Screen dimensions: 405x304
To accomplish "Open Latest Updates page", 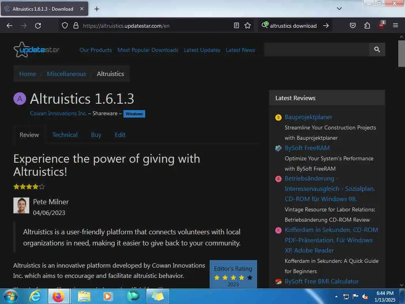I will (x=202, y=50).
